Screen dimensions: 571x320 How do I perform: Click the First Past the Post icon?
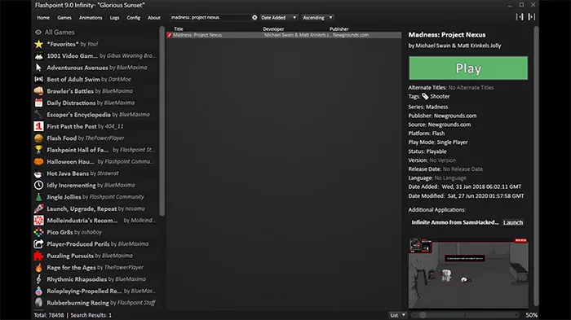(38, 126)
